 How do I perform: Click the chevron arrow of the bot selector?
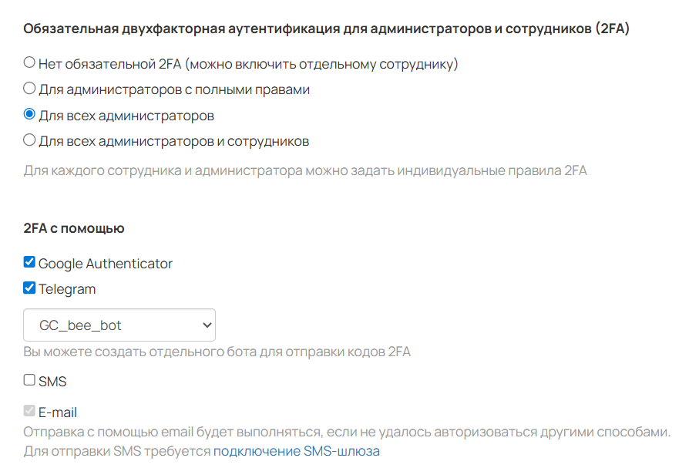[207, 325]
